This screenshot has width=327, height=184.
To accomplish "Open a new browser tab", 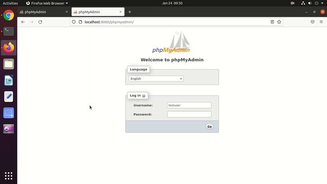I will pos(129,12).
